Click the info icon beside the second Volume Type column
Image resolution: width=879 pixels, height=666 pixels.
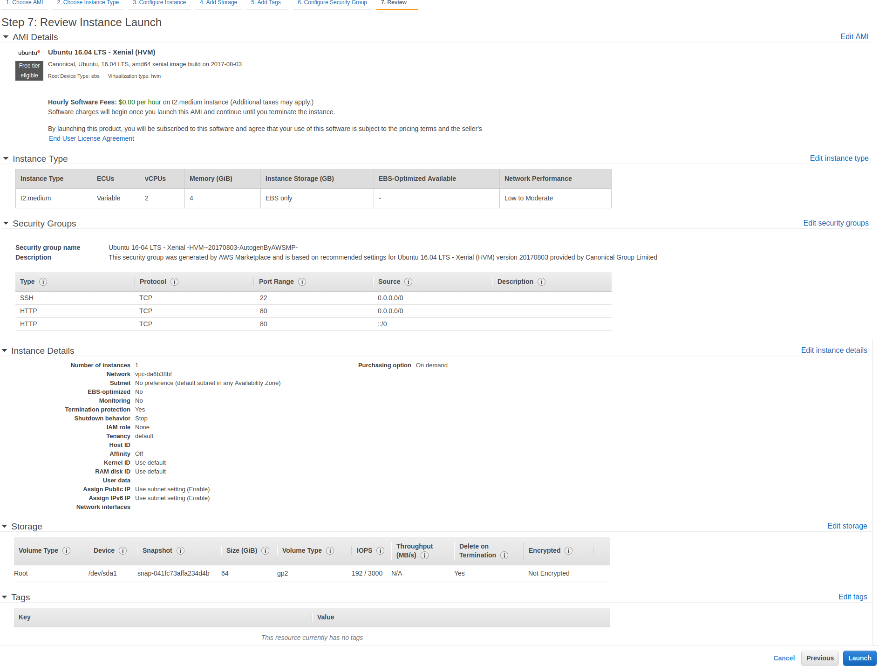[330, 551]
